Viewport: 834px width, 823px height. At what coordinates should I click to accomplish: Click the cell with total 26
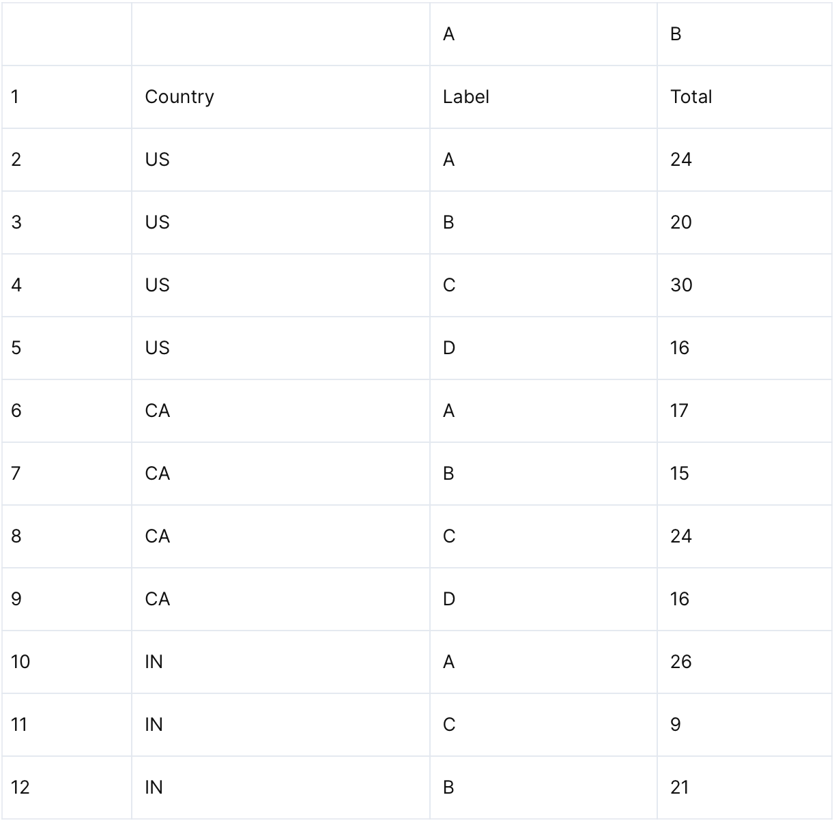[x=744, y=662]
